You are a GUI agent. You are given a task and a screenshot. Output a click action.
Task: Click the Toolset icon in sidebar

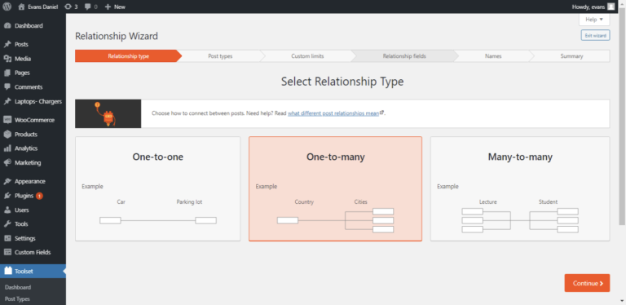pyautogui.click(x=7, y=271)
